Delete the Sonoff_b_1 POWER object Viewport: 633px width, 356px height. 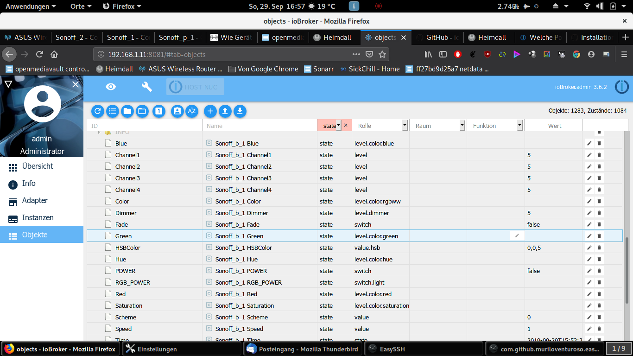[x=599, y=271]
